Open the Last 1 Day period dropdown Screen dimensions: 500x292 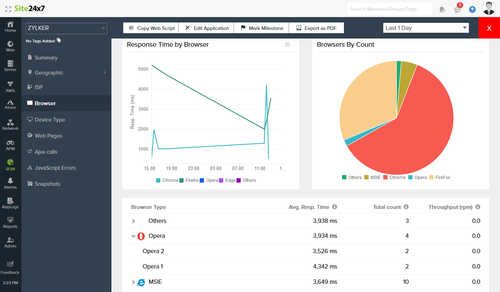(426, 28)
